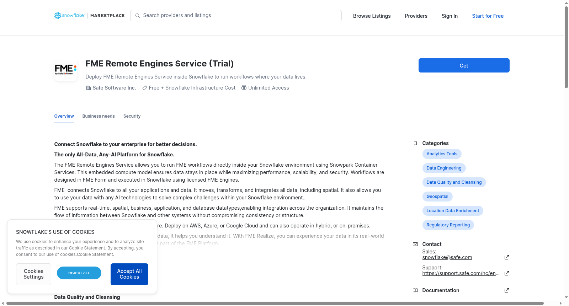Click the Documentation heading link
Screen dimensions: 569x306
[441, 290]
